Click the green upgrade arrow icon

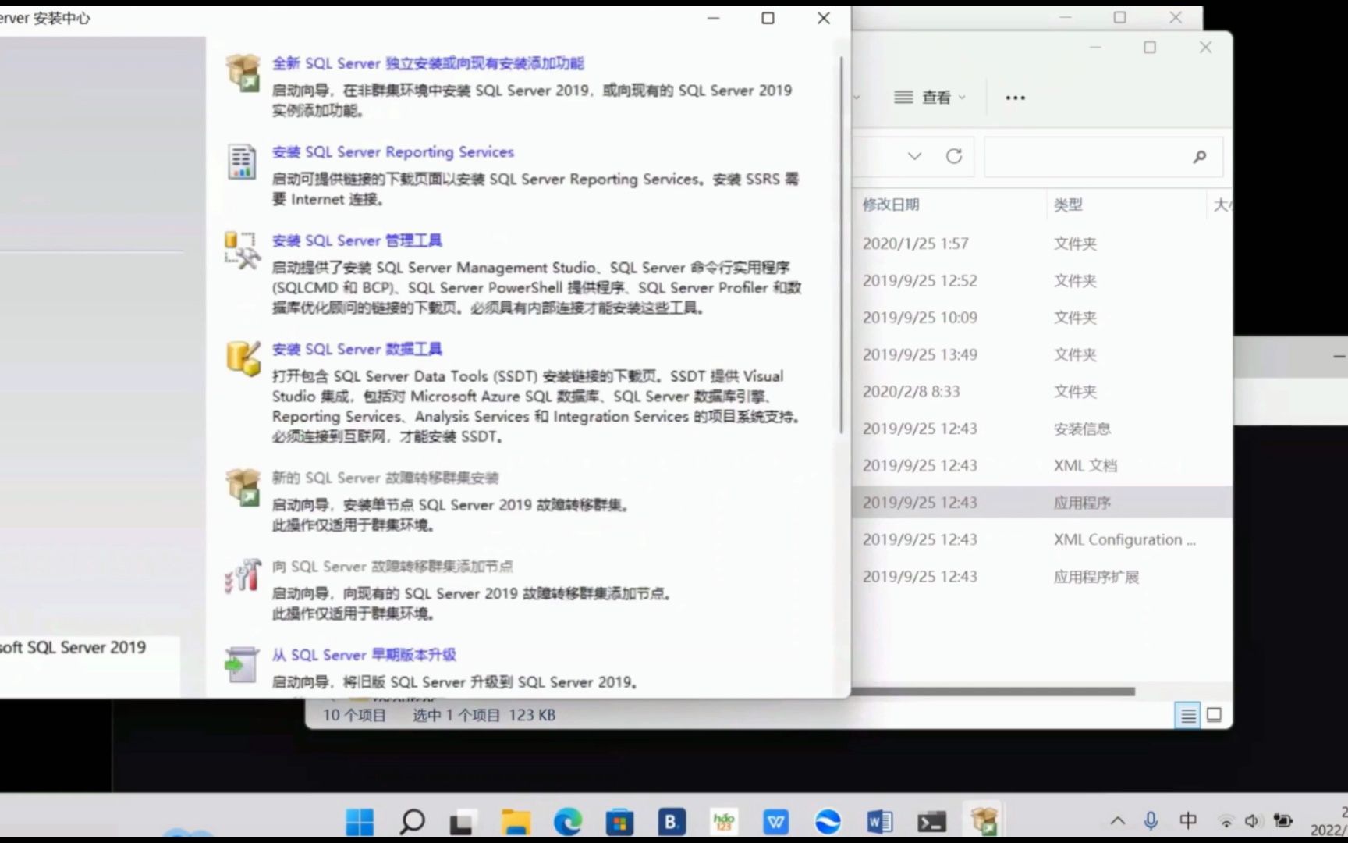coord(242,665)
